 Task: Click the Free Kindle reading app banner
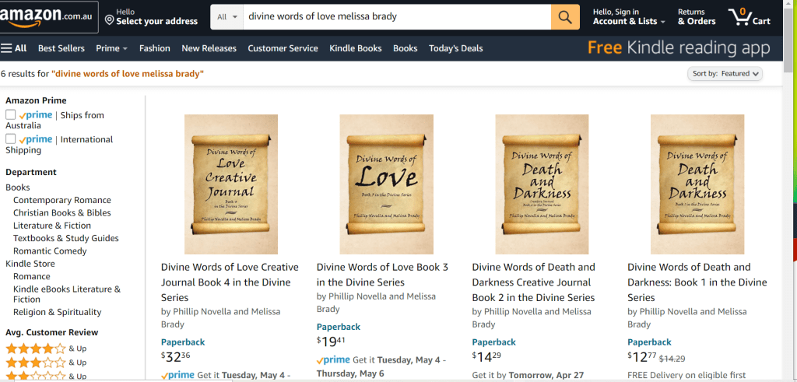tap(679, 48)
